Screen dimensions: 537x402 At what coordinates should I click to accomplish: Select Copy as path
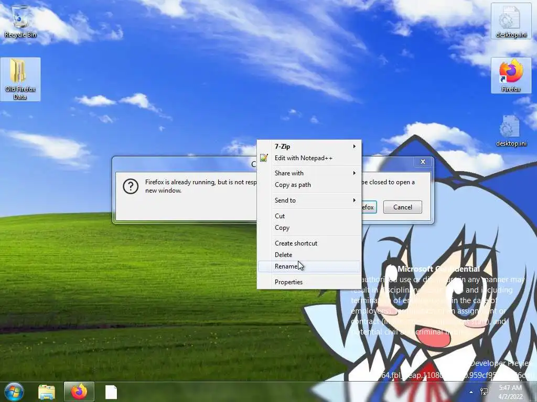[x=309, y=185]
